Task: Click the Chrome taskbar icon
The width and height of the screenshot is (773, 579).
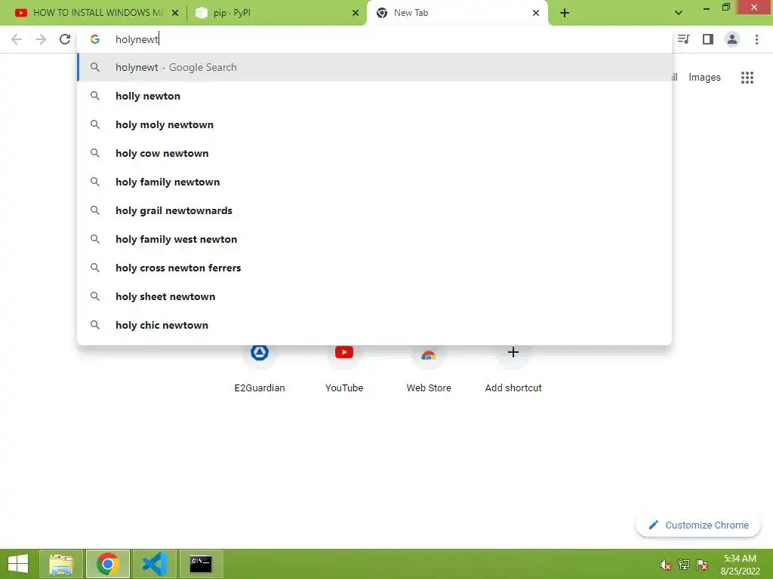Action: pos(107,564)
